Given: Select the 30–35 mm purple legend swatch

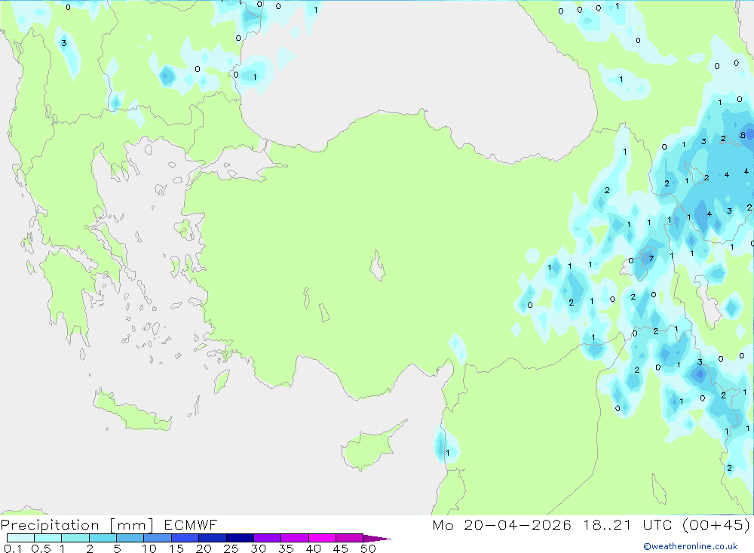Looking at the screenshot, I should click(268, 538).
